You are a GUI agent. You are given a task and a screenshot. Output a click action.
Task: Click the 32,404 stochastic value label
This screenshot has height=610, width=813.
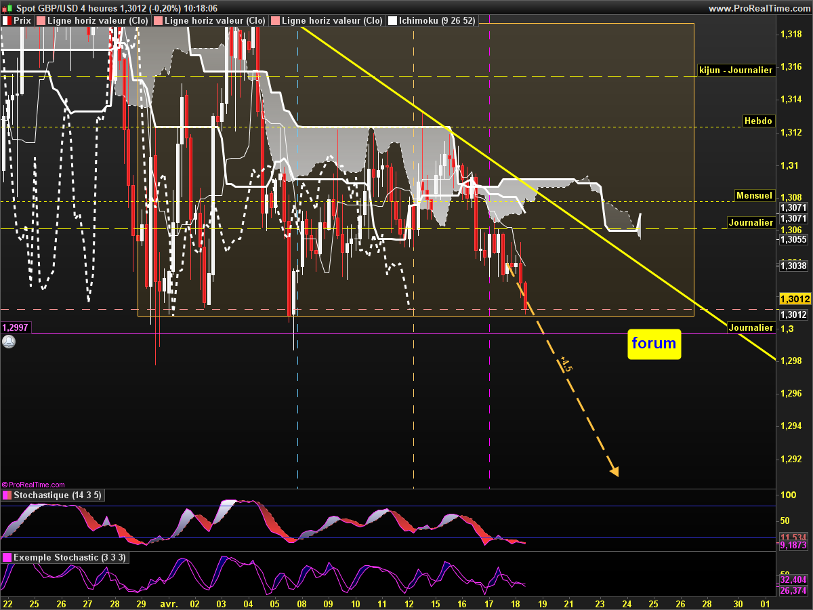[793, 580]
